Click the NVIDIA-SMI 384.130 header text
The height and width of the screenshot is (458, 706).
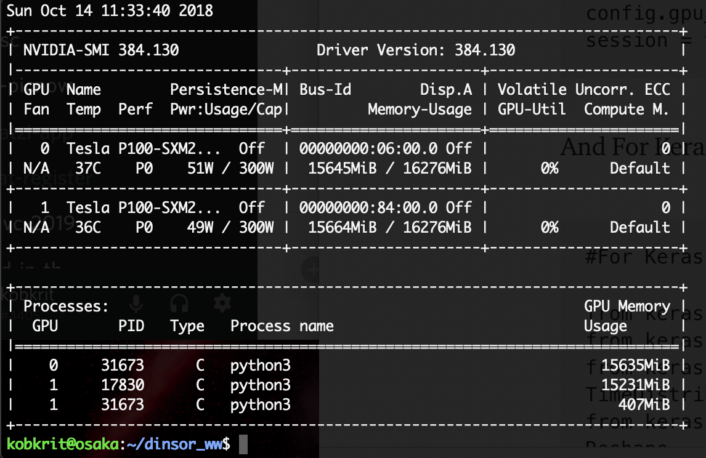(101, 50)
